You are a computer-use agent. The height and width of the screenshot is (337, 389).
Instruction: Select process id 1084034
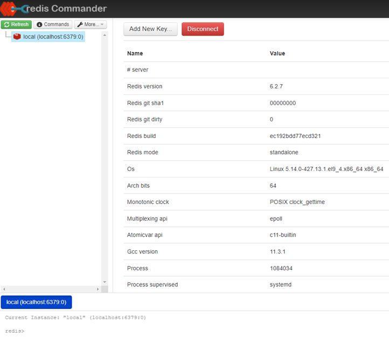(x=281, y=268)
